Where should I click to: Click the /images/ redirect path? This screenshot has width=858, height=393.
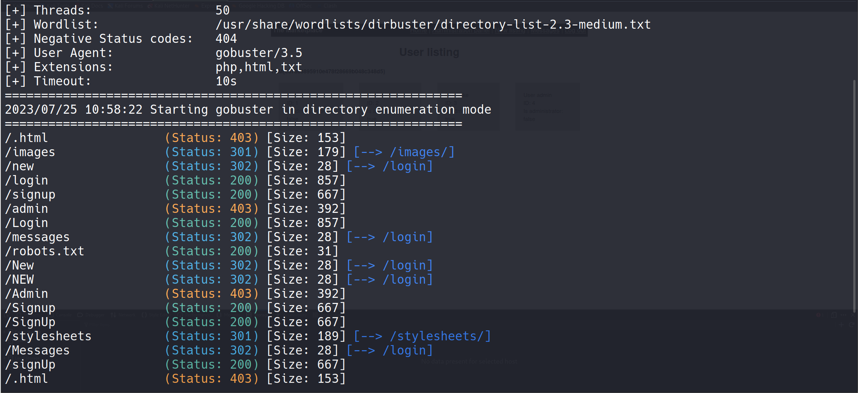[x=418, y=152]
